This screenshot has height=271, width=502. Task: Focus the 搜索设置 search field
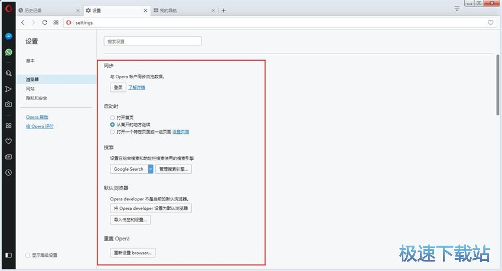click(153, 41)
